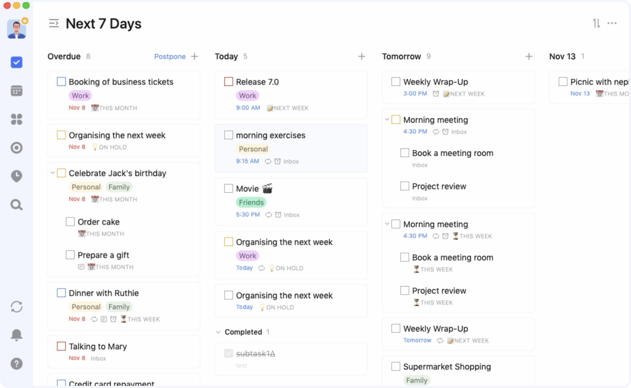Sync tasks using the sync icon
631x388 pixels.
[x=16, y=307]
